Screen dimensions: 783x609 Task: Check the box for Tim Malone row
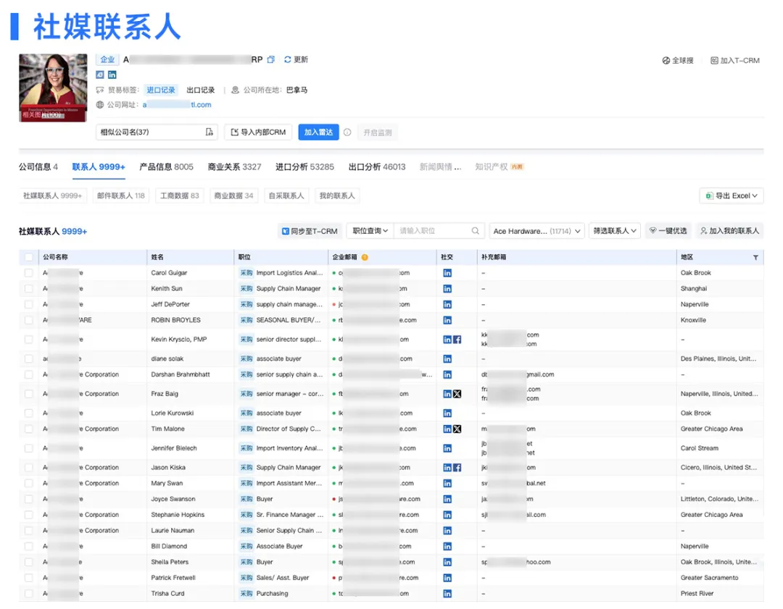[29, 429]
